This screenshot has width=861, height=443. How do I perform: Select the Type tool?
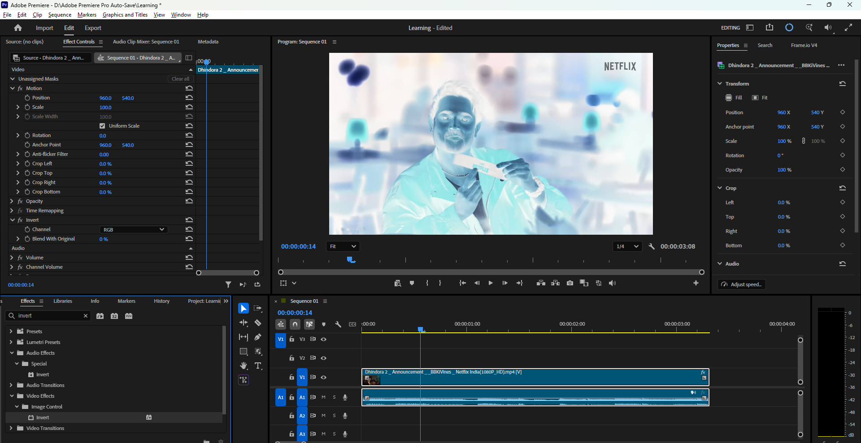pyautogui.click(x=258, y=366)
